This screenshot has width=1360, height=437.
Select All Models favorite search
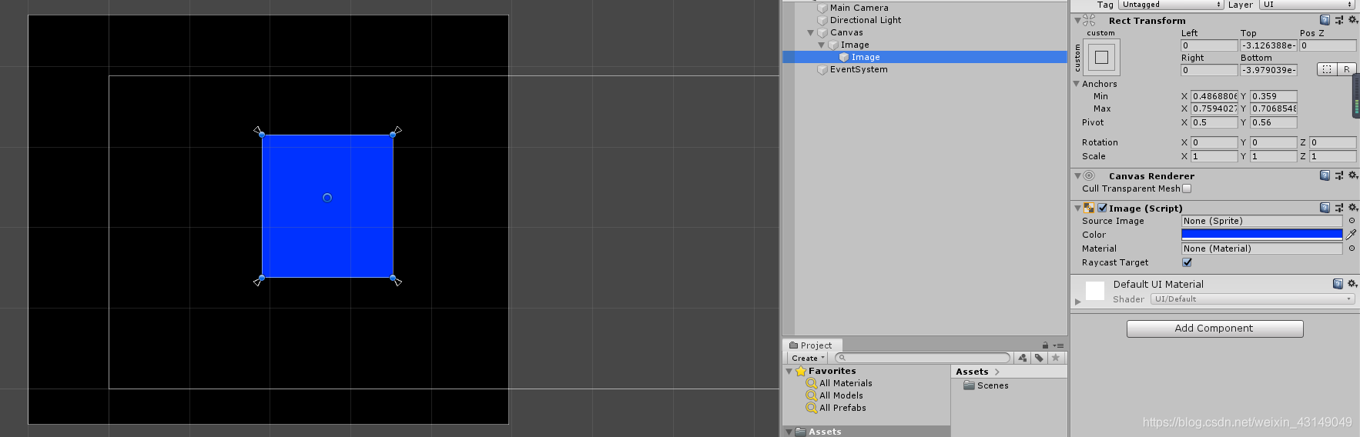[841, 395]
